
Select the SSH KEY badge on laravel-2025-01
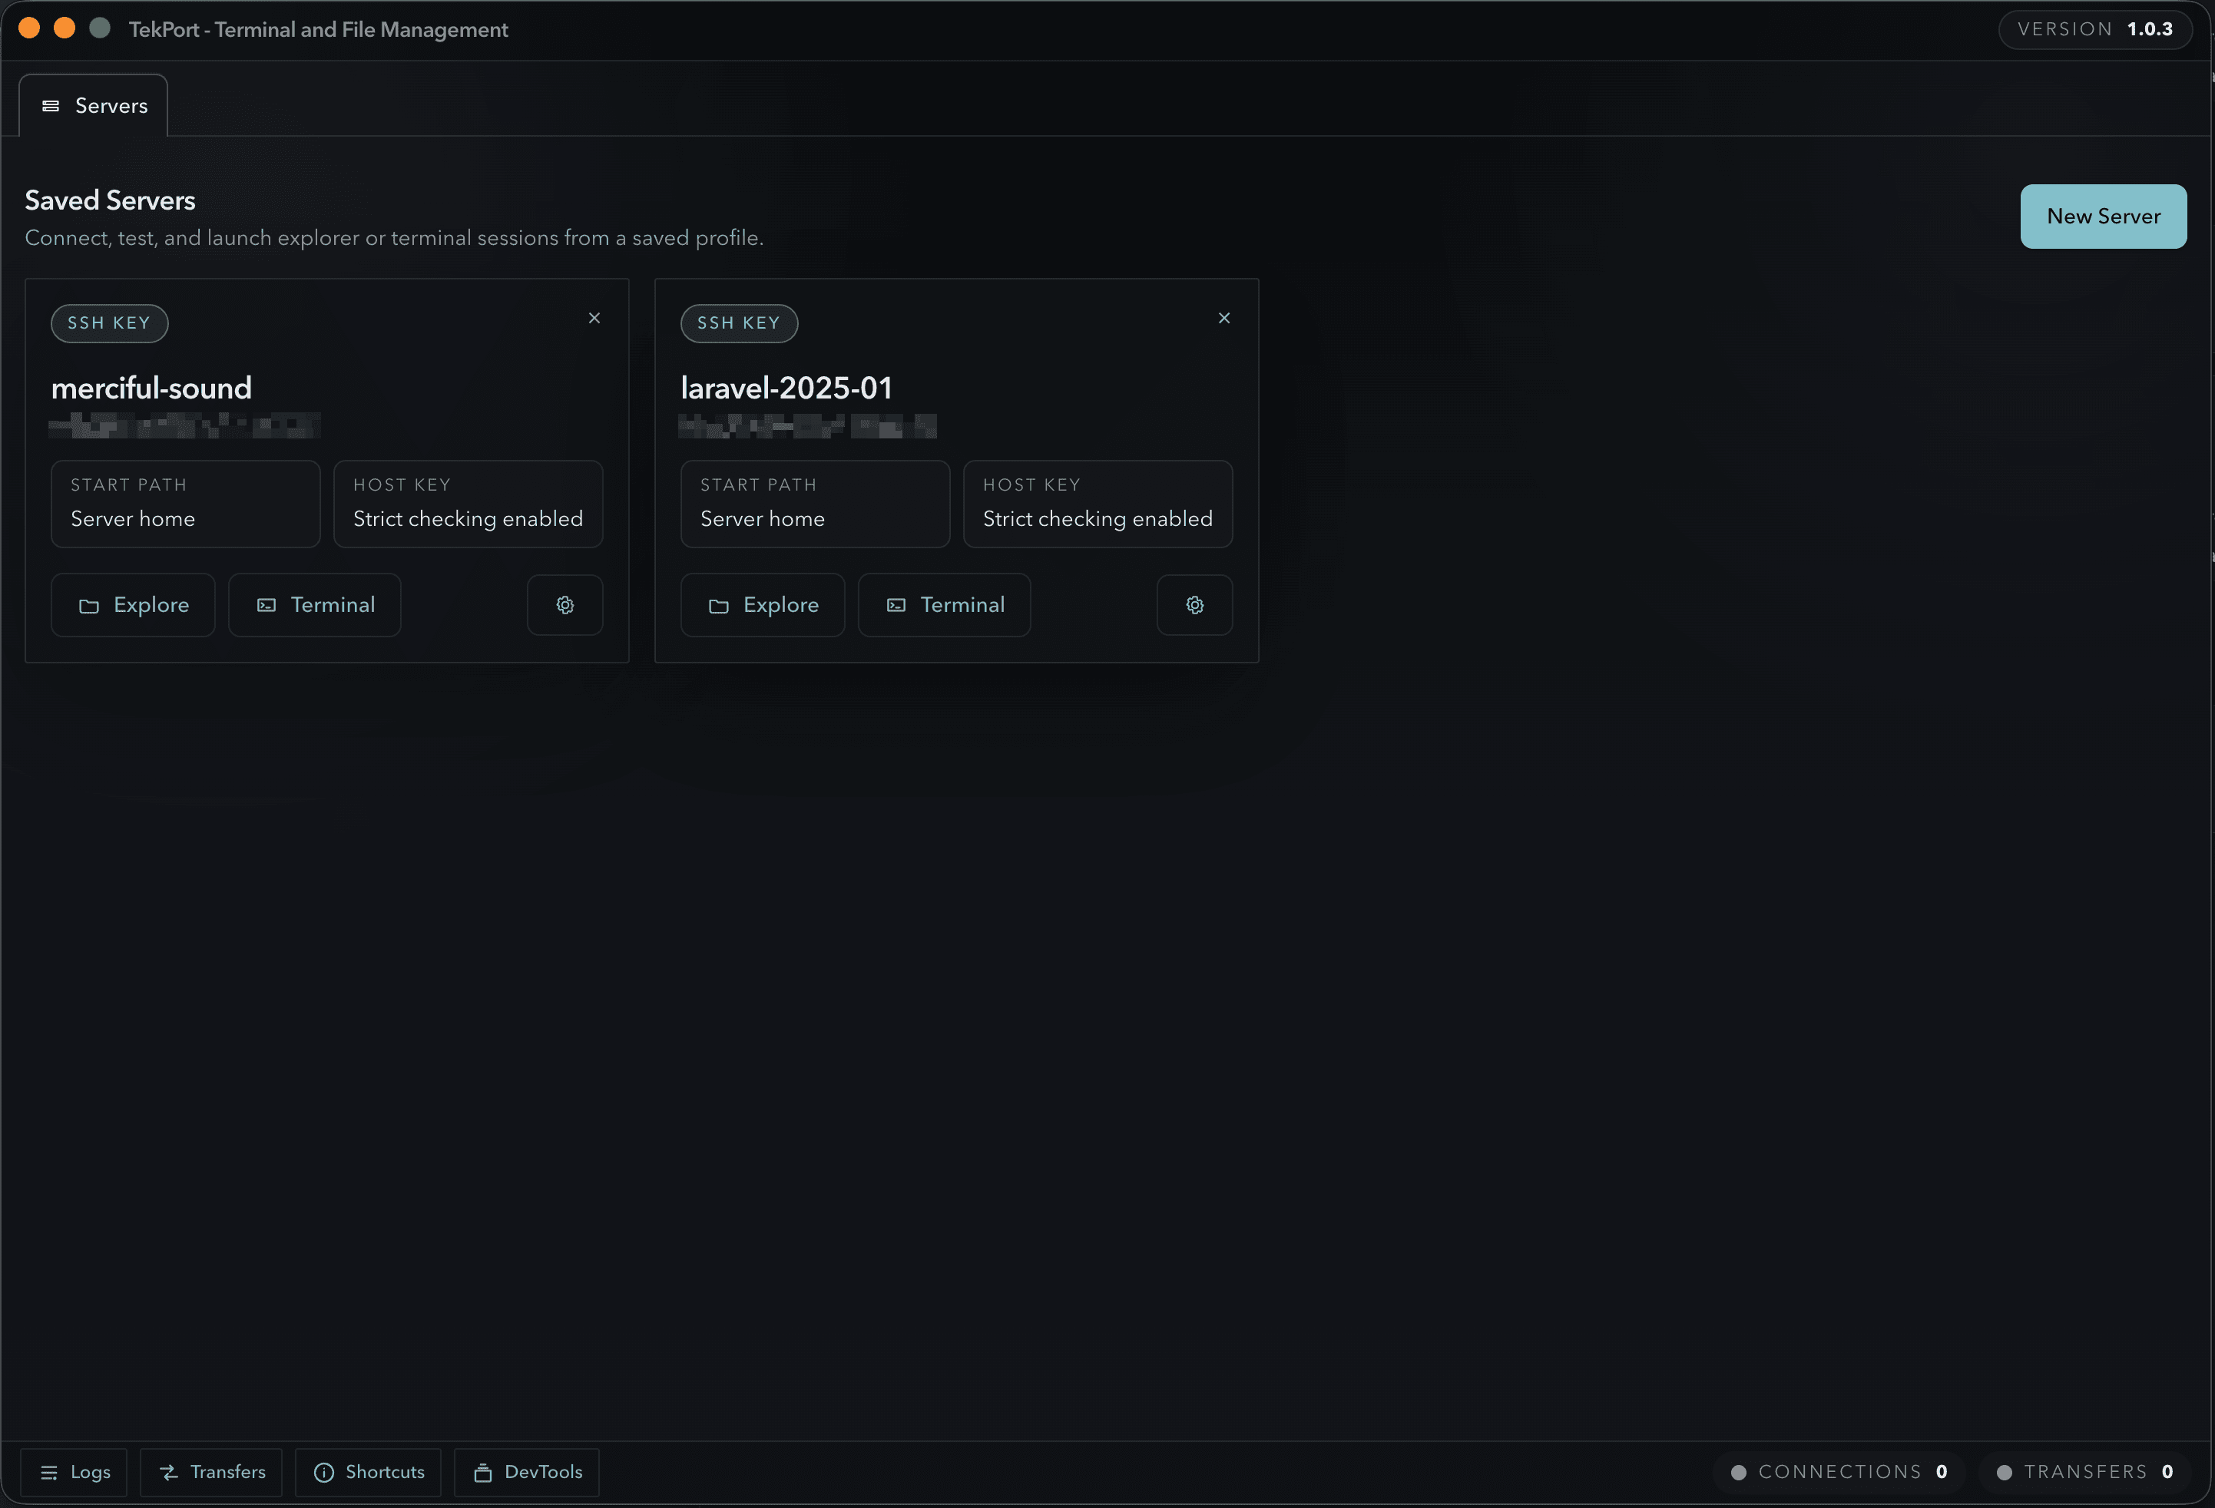coord(739,323)
